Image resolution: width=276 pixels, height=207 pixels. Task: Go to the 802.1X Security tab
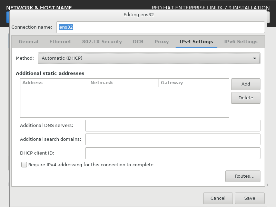[x=102, y=41]
